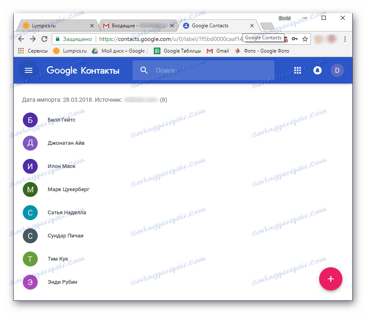Open contact Сатья Наделла
The width and height of the screenshot is (366, 314).
coord(67,213)
